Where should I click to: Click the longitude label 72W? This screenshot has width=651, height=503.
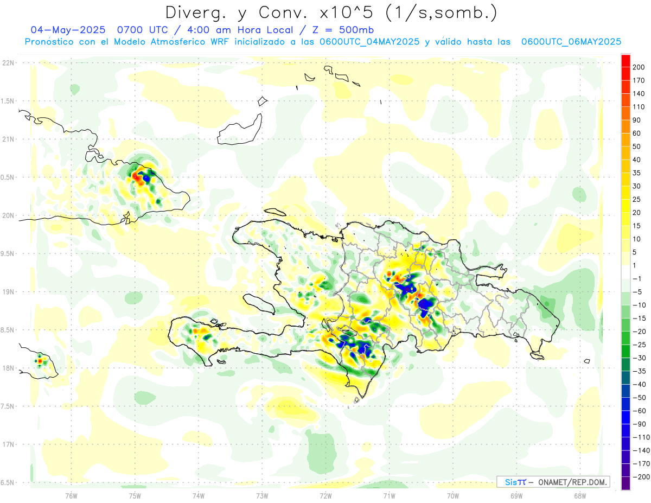325,495
